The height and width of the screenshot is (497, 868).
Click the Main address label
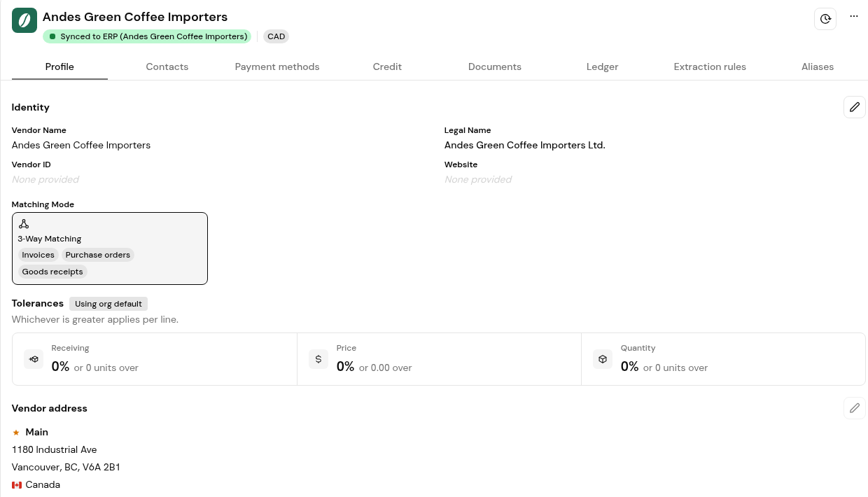click(x=37, y=432)
